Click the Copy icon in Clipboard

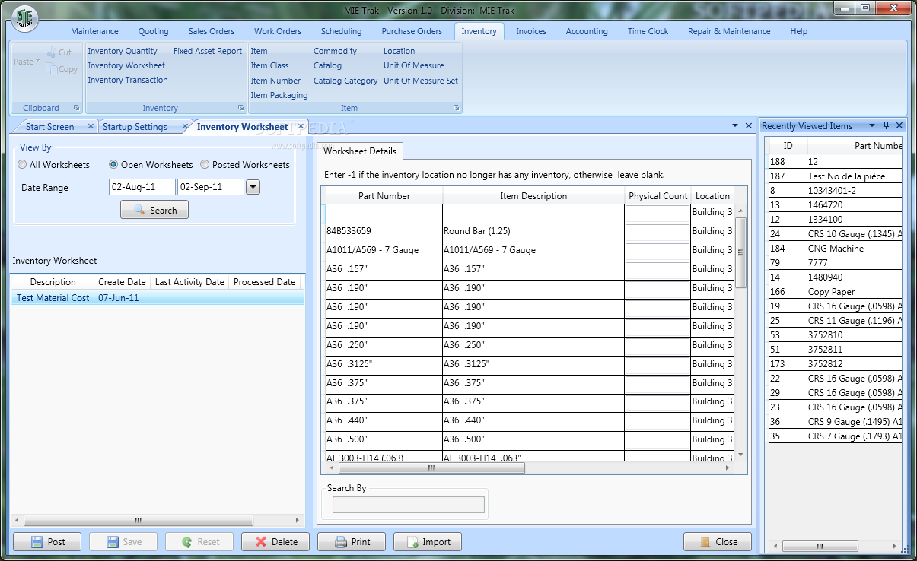pos(51,68)
